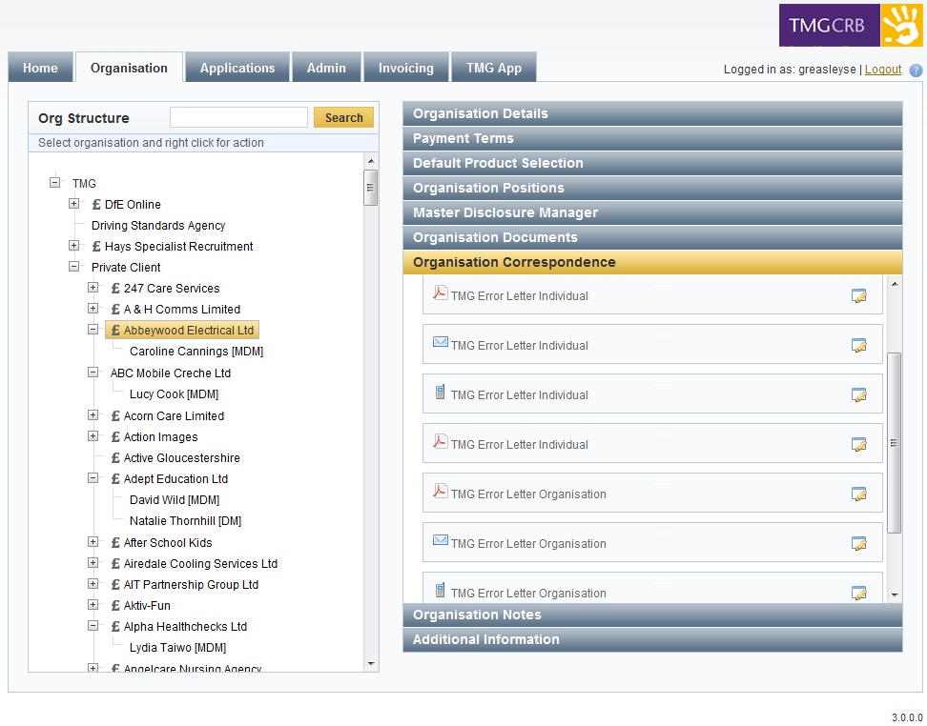The image size is (927, 726).
Task: Click pound icon beside Airedale Cooling Services Ltd
Action: [115, 564]
